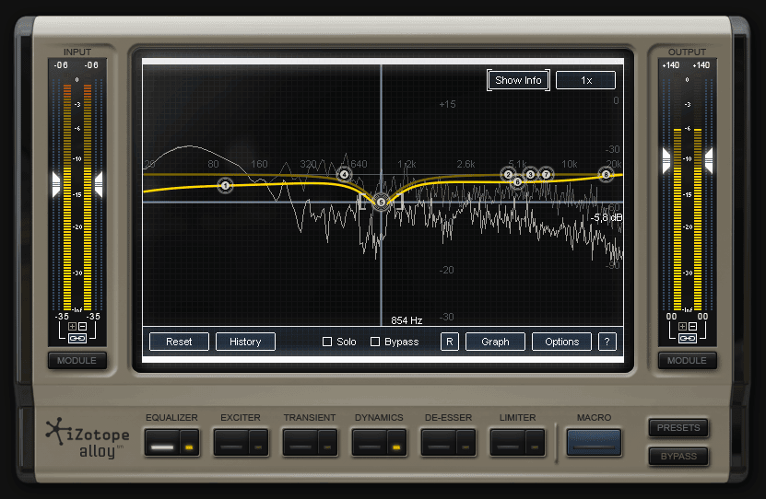Open the 1x zoom selector
The width and height of the screenshot is (766, 499).
click(585, 80)
